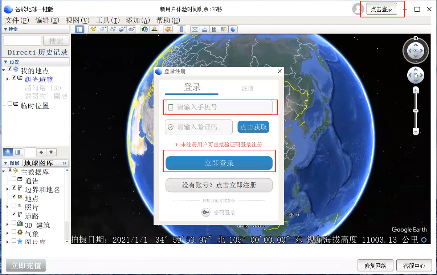This screenshot has width=437, height=275.
Task: Collapse the 位置 panel triangle
Action: pyautogui.click(x=5, y=62)
